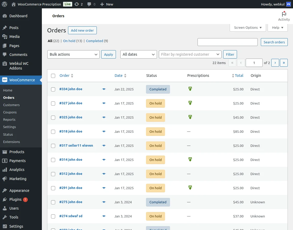
Task: Open Filter by registered customer dropdown
Action: pos(190,54)
